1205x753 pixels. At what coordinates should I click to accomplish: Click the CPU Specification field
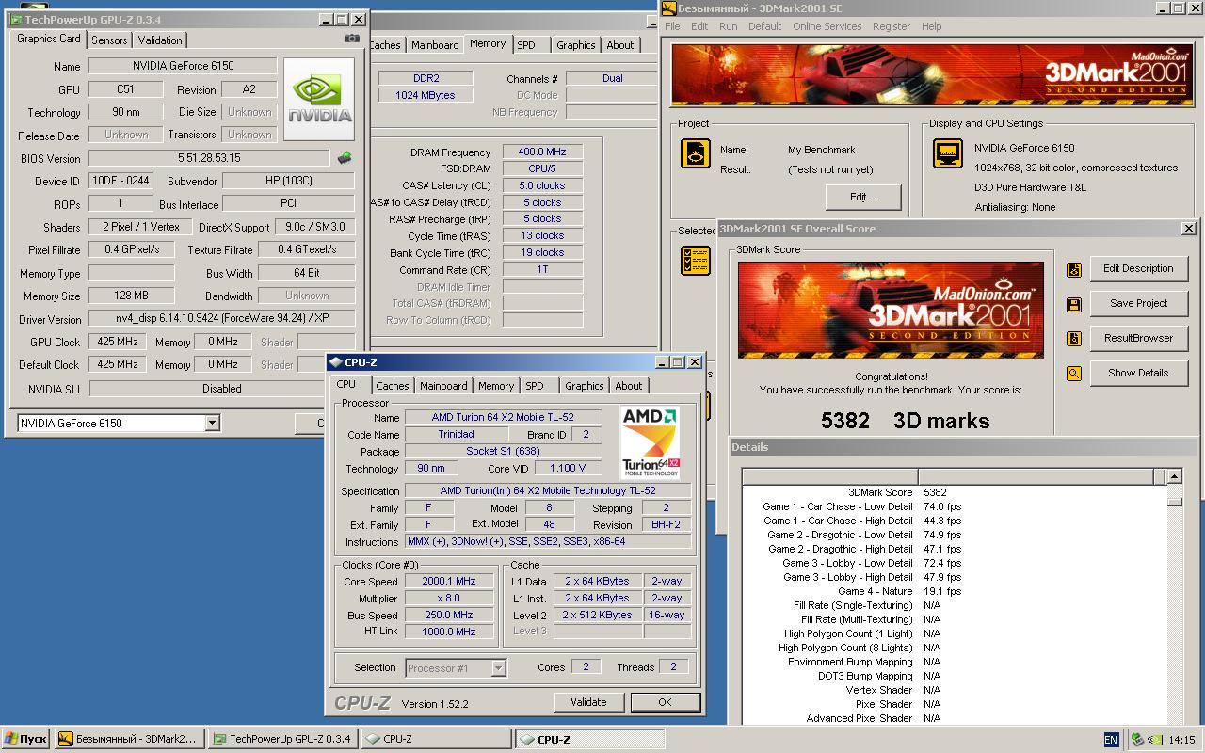tap(548, 491)
